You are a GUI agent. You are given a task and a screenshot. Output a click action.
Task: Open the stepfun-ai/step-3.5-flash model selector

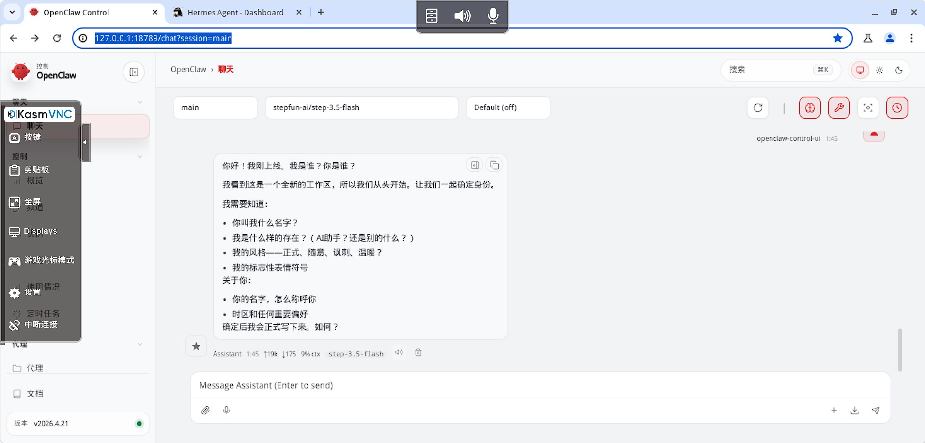[x=361, y=107]
